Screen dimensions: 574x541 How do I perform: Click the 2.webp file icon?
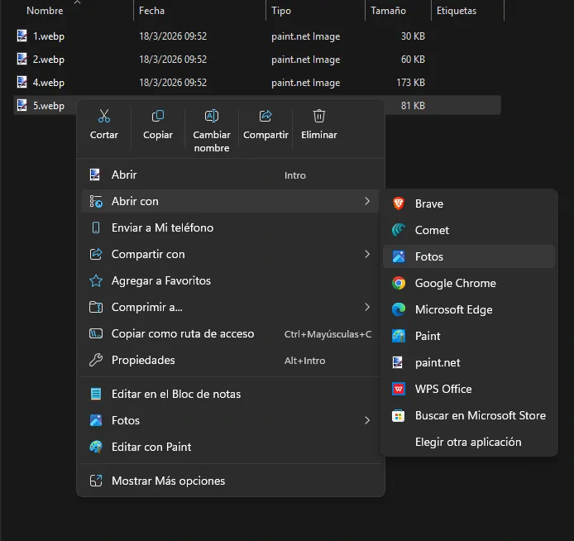tap(22, 59)
